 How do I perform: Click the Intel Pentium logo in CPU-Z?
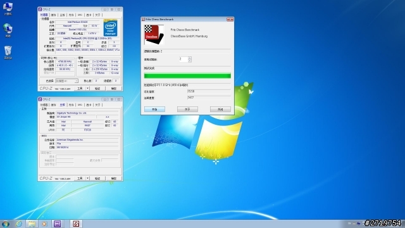111,28
